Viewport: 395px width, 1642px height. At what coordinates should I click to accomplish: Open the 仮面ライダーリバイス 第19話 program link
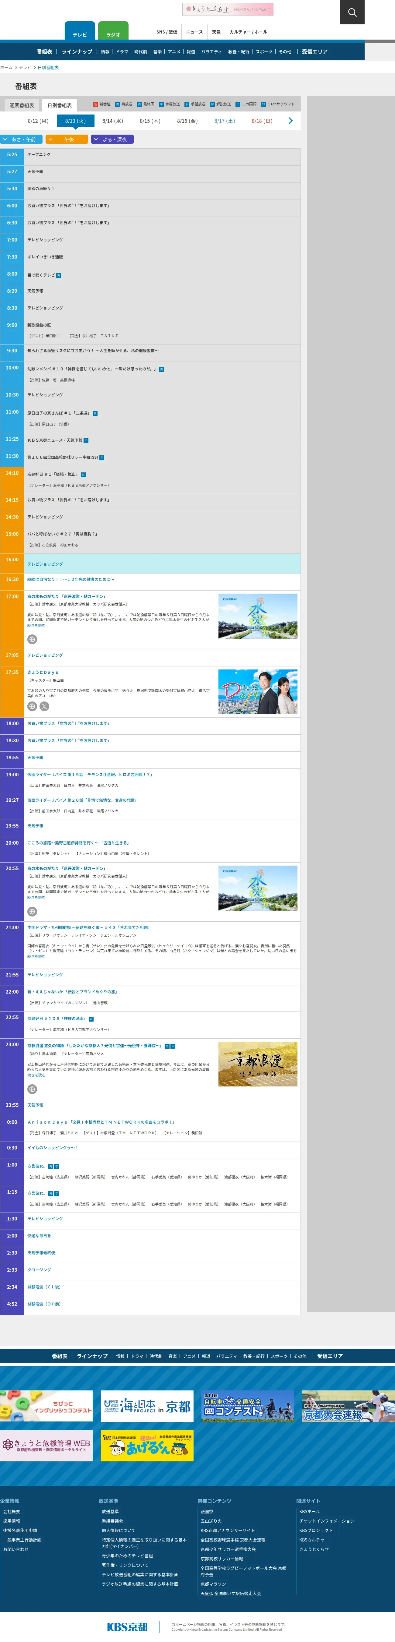pyautogui.click(x=90, y=775)
